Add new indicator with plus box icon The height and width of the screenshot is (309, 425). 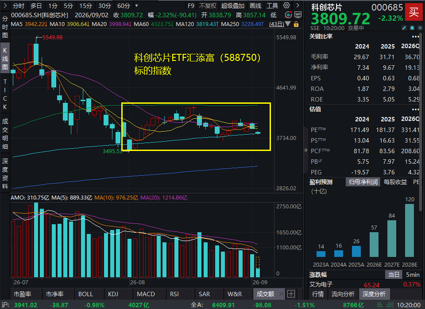coord(291,294)
